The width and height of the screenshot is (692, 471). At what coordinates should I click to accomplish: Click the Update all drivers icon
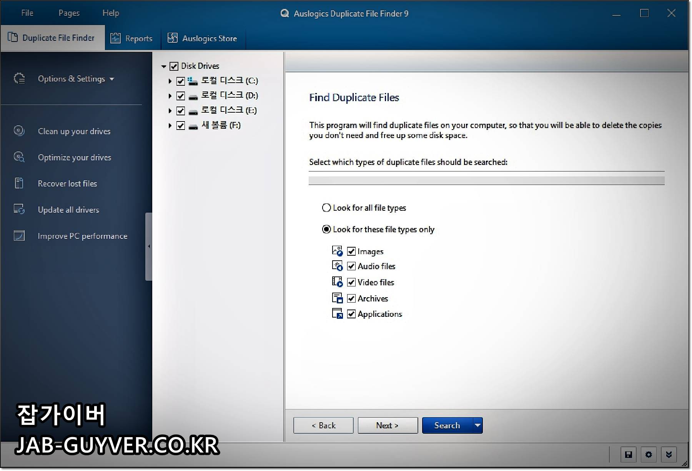coord(19,209)
